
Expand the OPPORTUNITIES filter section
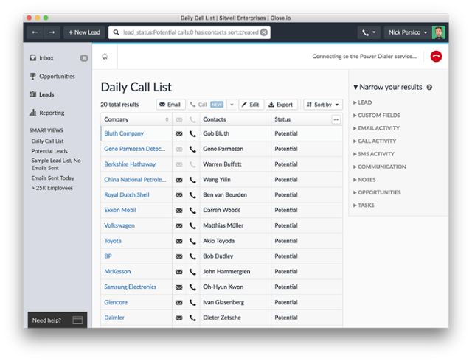[x=377, y=192]
